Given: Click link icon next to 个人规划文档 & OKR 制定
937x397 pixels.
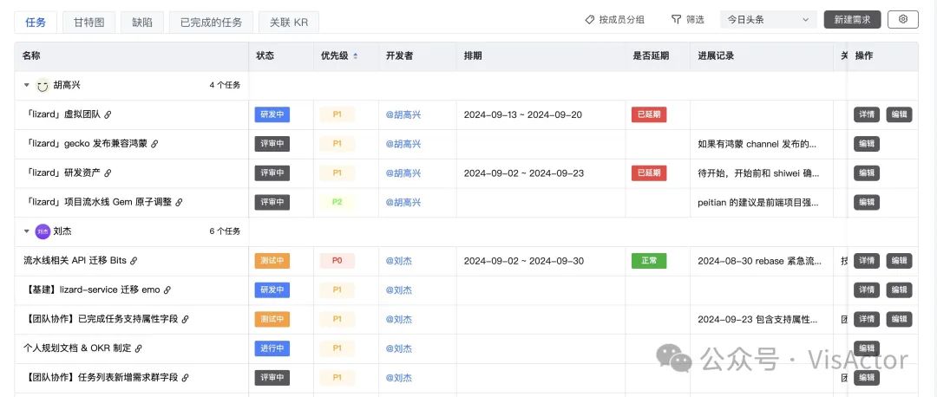Looking at the screenshot, I should point(138,348).
